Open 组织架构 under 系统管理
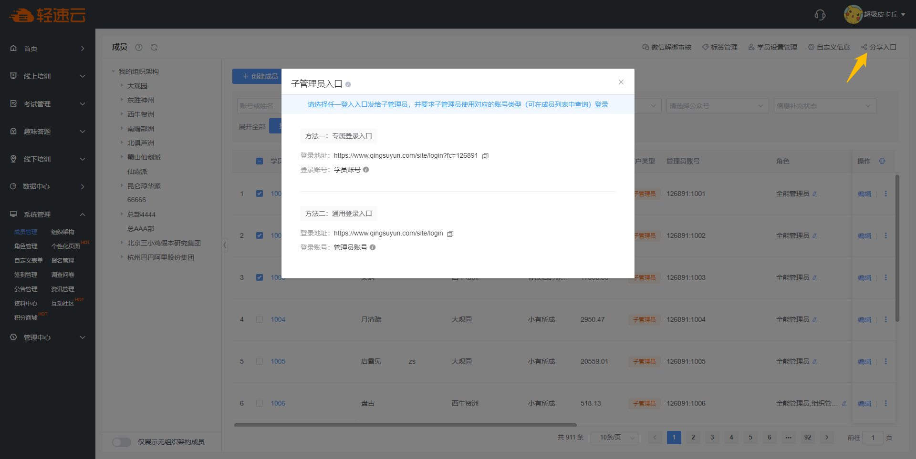 [62, 232]
